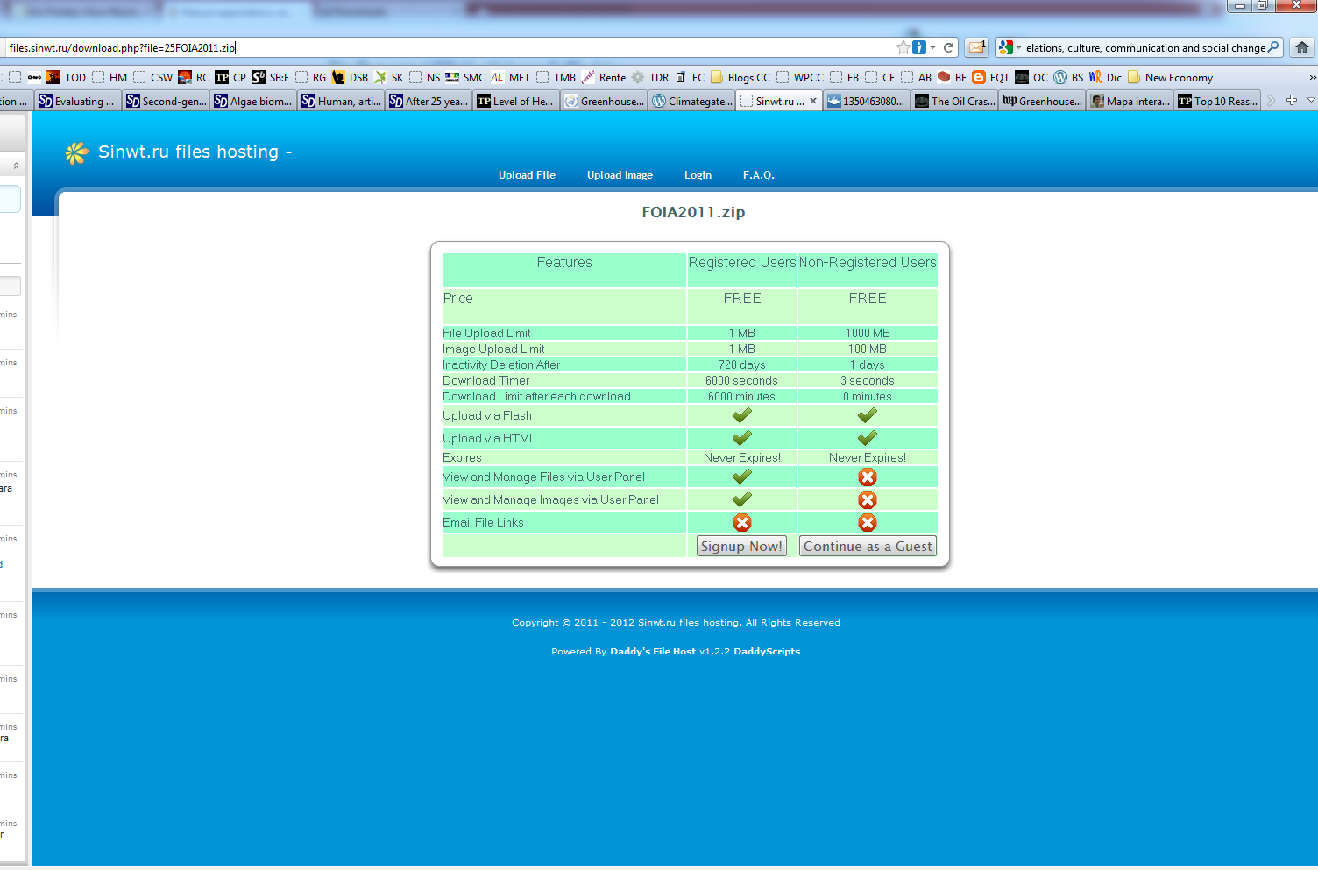Click the Sinwt.ru flower logo
The image size is (1318, 870).
76,153
